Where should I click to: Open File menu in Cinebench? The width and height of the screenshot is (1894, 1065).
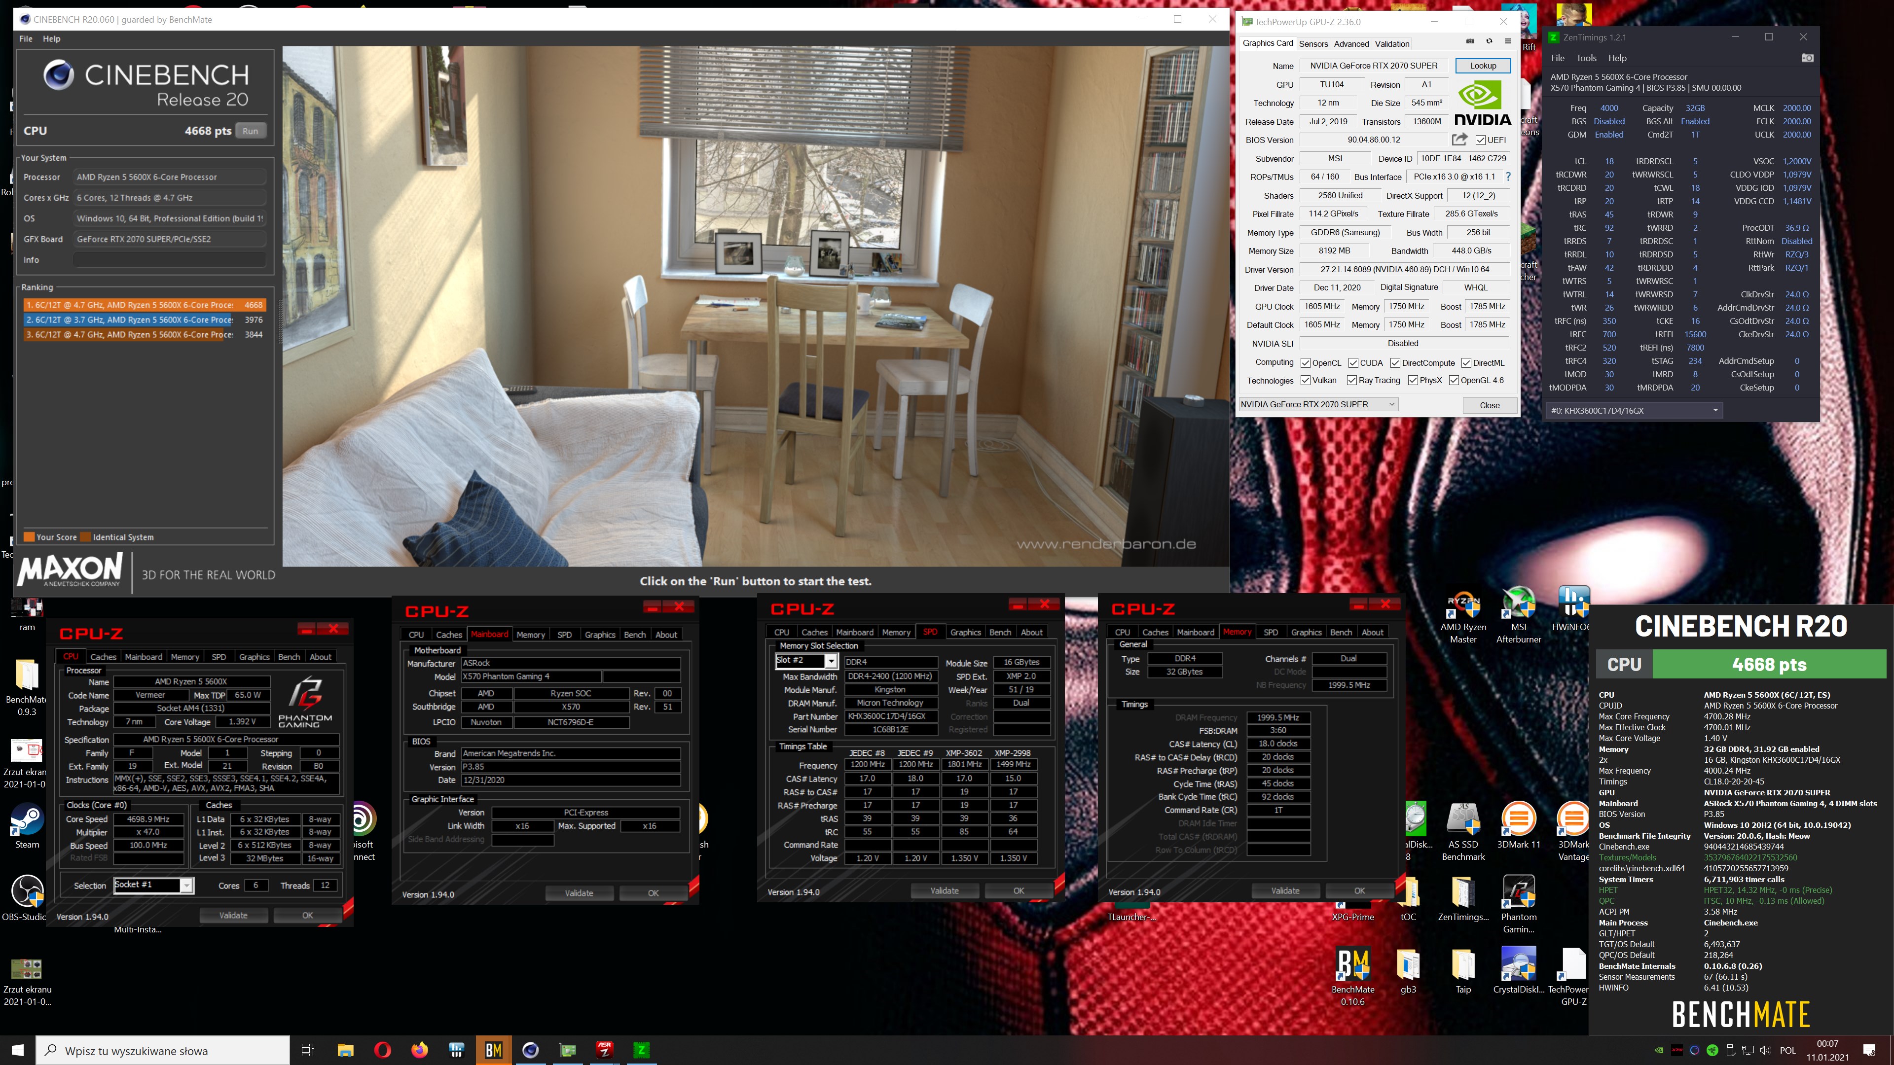tap(26, 39)
